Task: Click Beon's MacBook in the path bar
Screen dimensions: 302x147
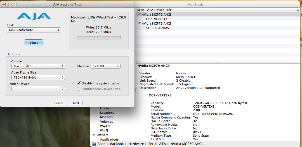Action: [111, 144]
